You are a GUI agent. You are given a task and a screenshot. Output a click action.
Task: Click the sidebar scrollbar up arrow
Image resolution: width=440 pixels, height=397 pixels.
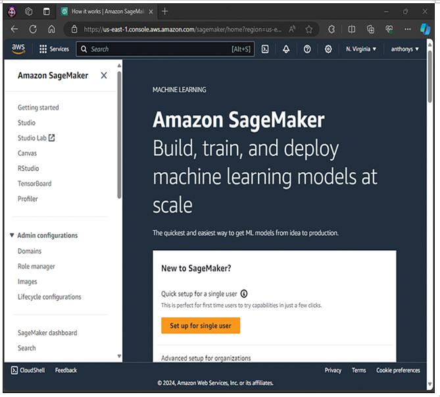coord(119,65)
